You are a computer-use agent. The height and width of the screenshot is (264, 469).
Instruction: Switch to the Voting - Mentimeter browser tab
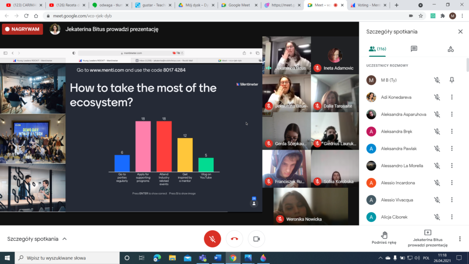(x=366, y=5)
